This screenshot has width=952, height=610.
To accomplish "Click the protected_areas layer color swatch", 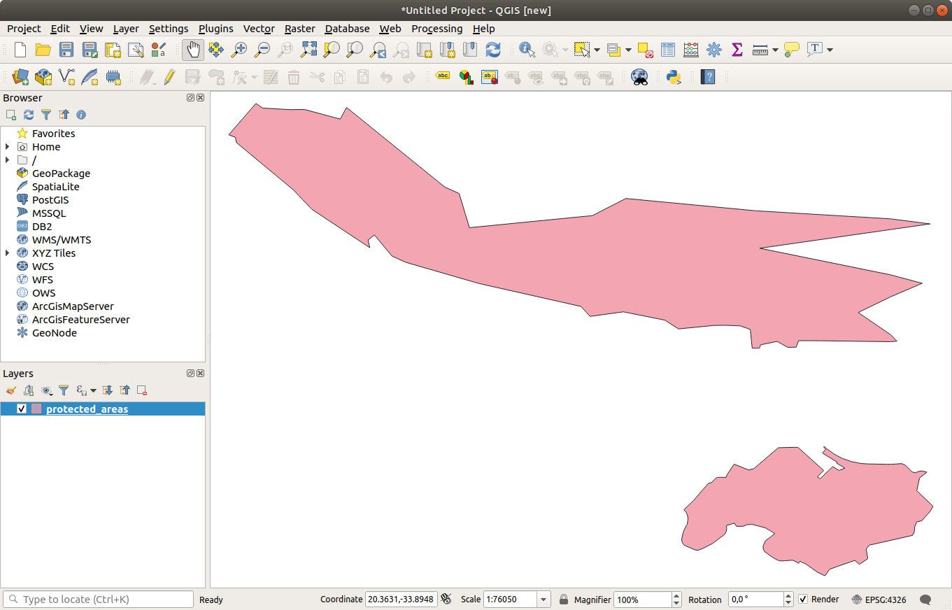I will pyautogui.click(x=36, y=409).
